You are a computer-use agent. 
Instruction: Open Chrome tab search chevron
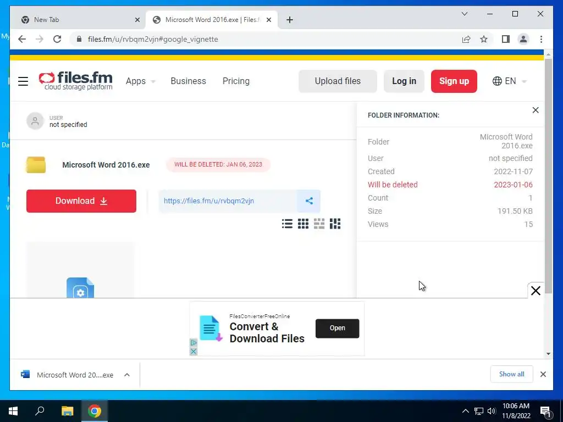(x=464, y=14)
